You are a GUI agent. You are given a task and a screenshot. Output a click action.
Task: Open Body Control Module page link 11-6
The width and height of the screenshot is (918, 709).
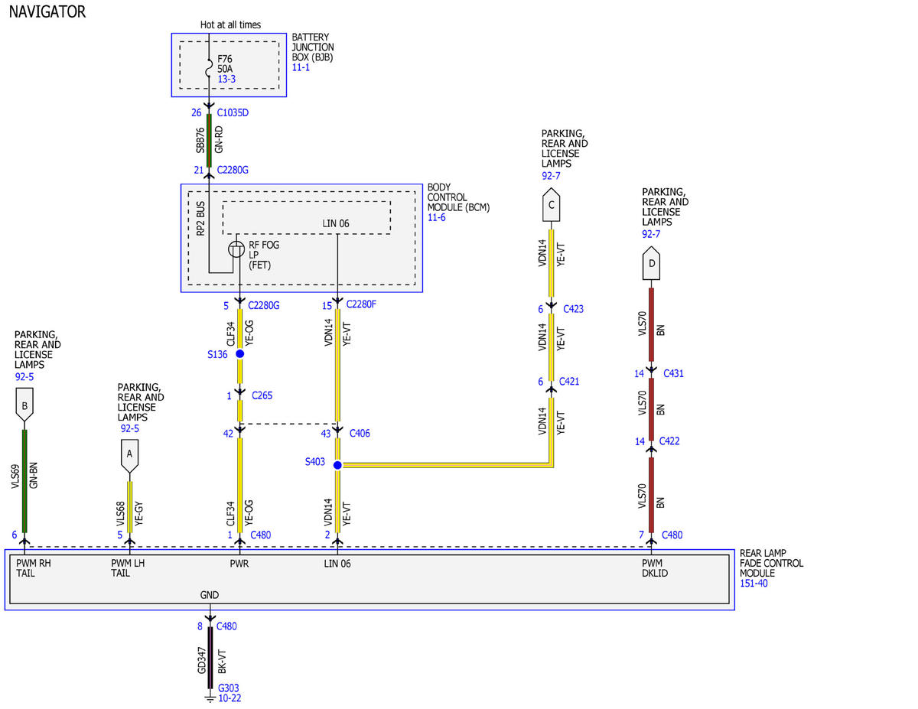436,218
